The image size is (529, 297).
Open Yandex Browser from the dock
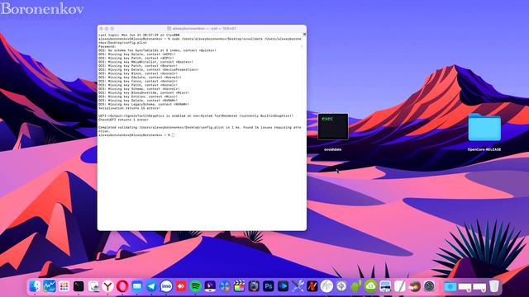tap(108, 286)
